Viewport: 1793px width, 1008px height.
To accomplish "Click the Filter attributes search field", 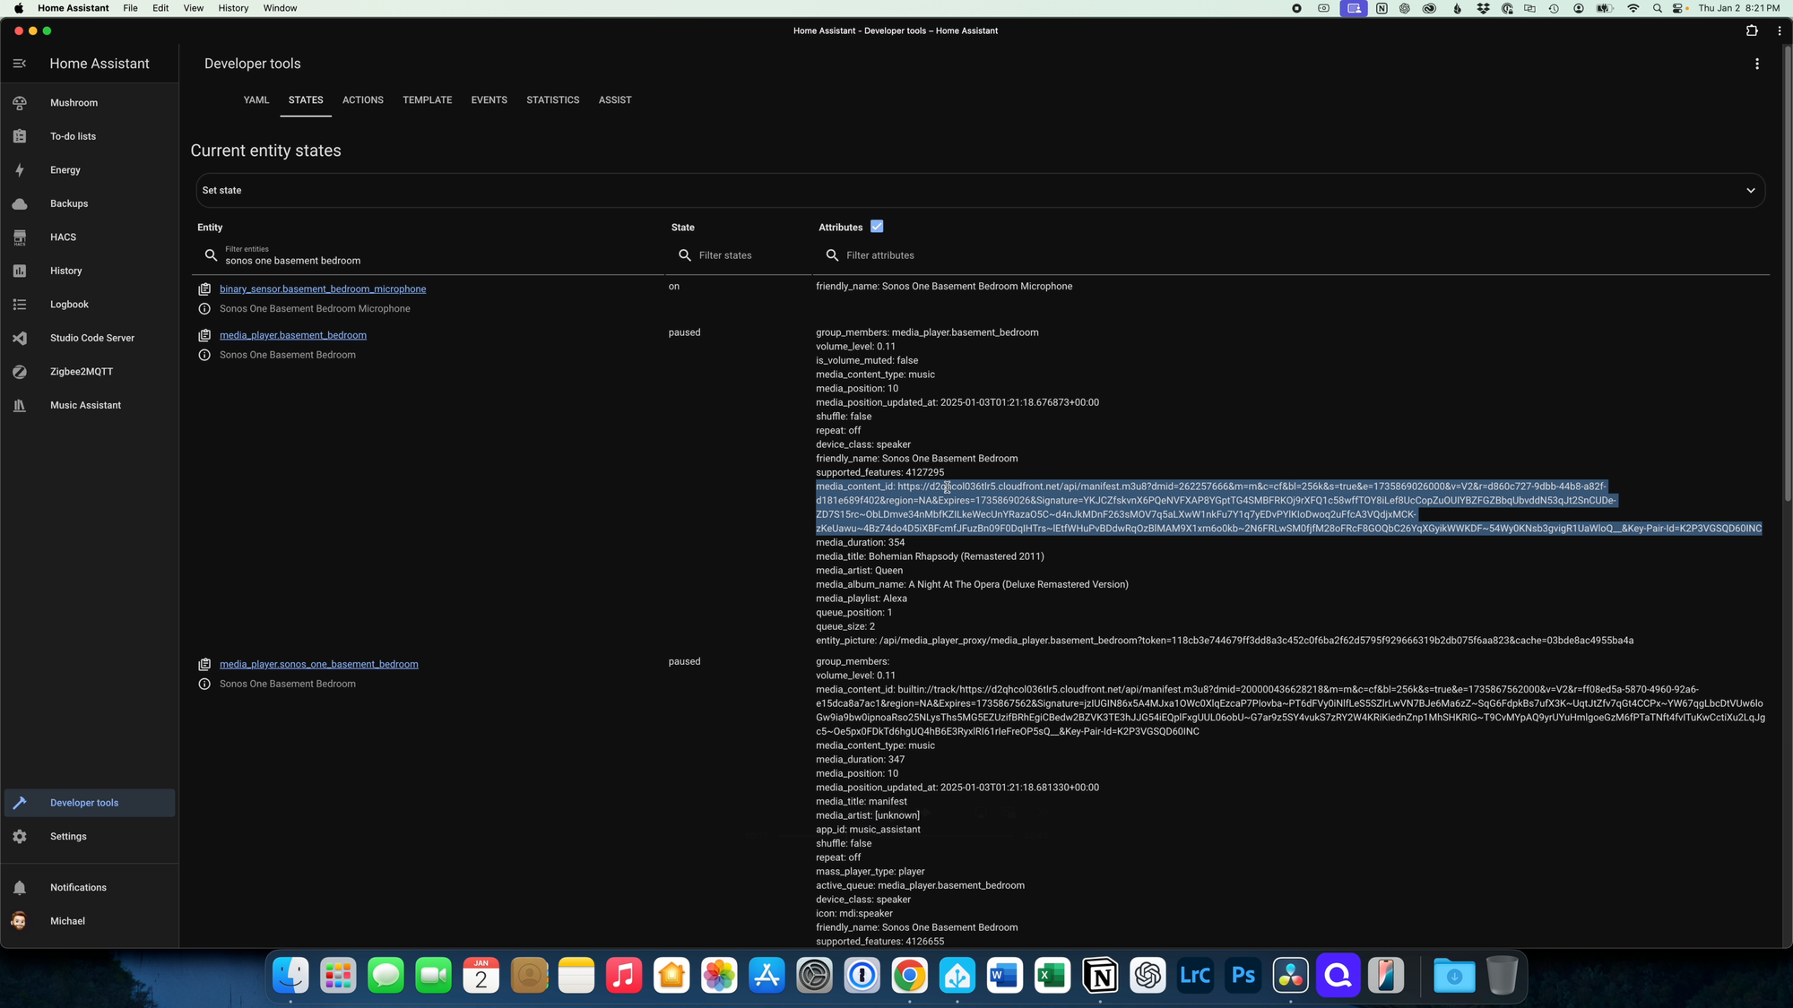I will tap(1291, 255).
